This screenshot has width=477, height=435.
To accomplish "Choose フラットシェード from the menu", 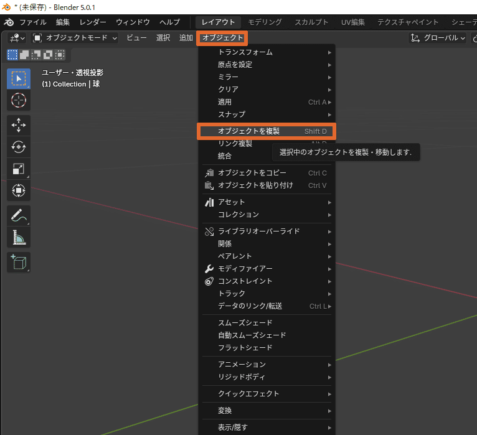I will [267, 348].
